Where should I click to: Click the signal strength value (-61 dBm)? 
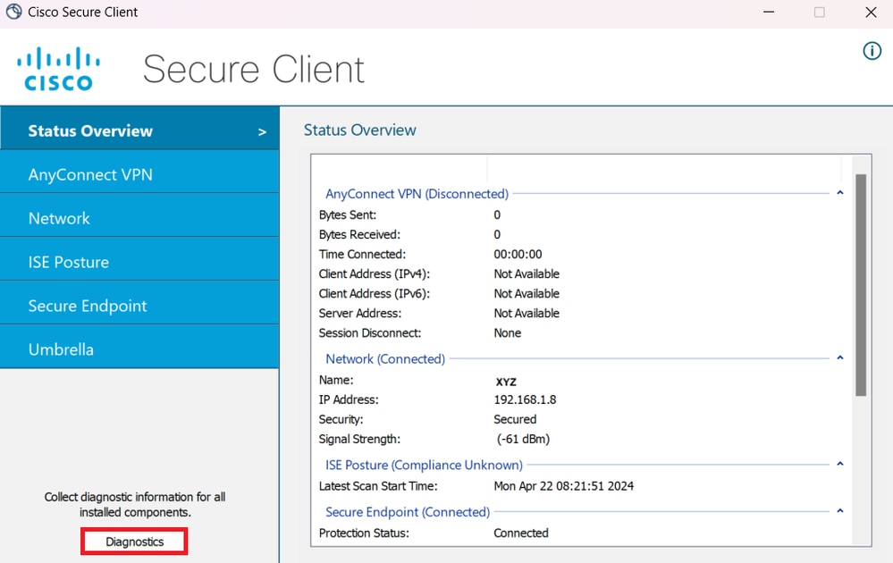523,439
